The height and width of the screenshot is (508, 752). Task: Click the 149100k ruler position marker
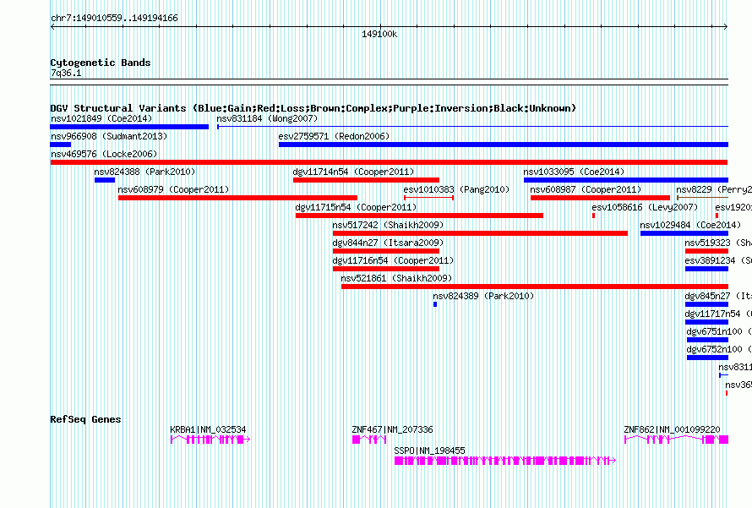click(379, 34)
